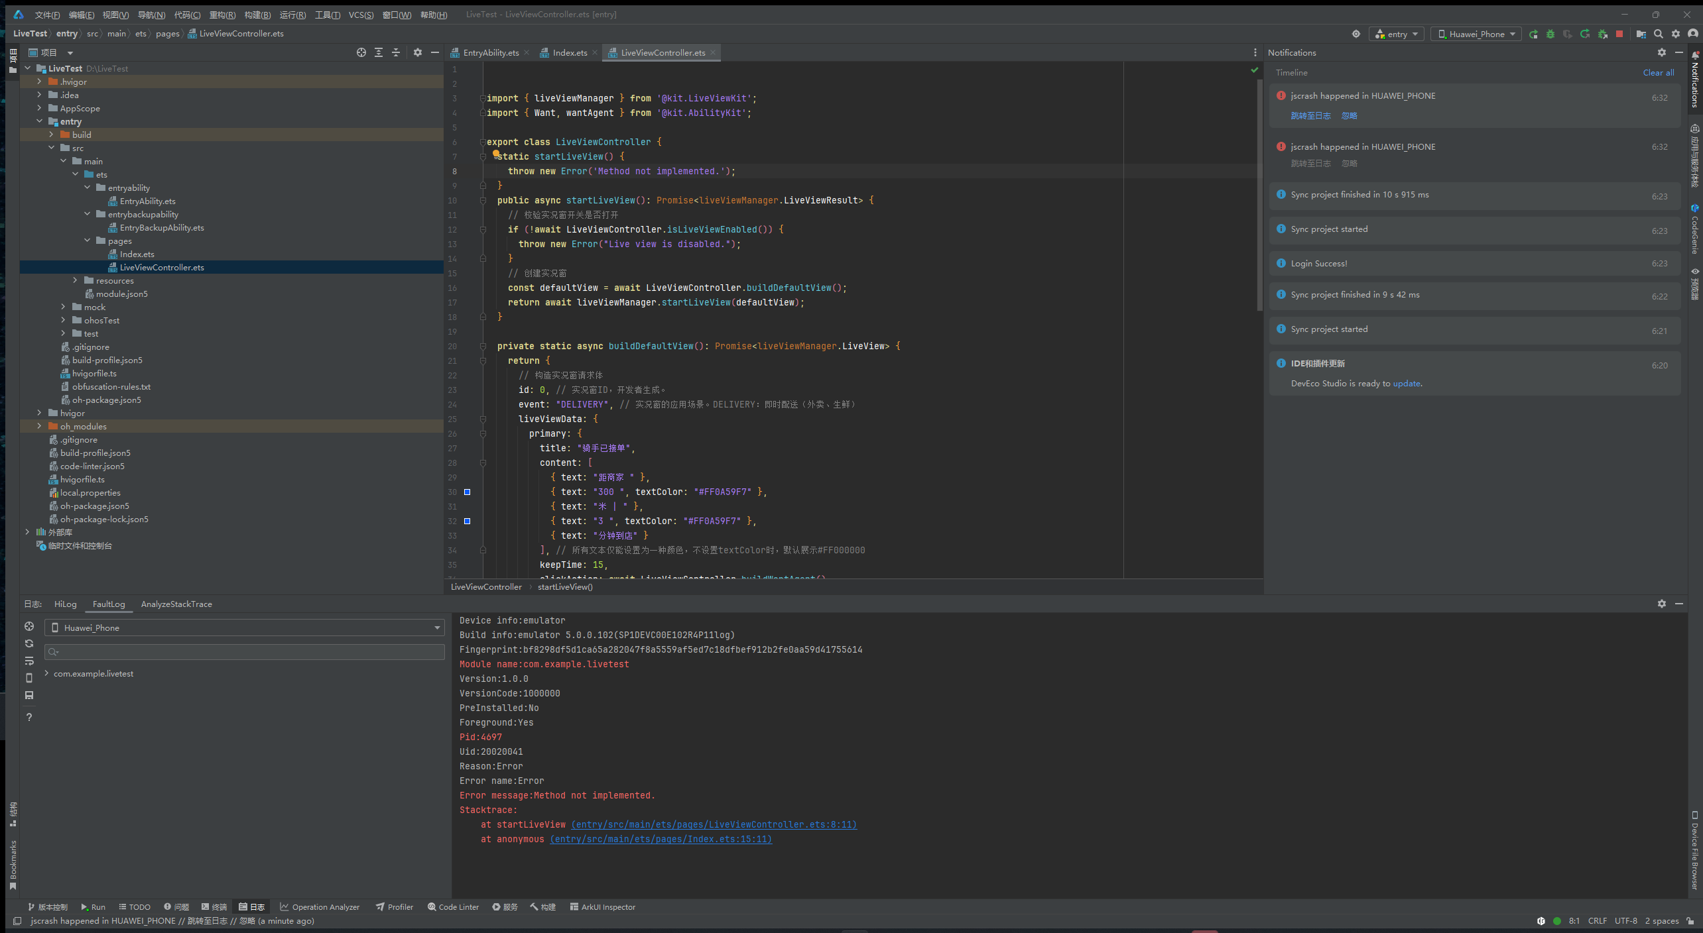Hide the project panel with the minus icon
Image resolution: width=1703 pixels, height=933 pixels.
435,52
